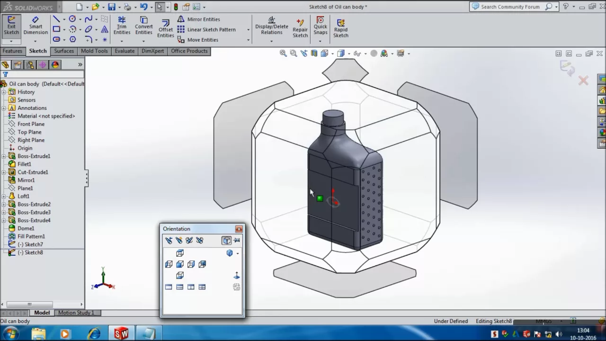Screen dimensions: 606x341
Task: Click the Trim Entities tool
Action: 122,26
